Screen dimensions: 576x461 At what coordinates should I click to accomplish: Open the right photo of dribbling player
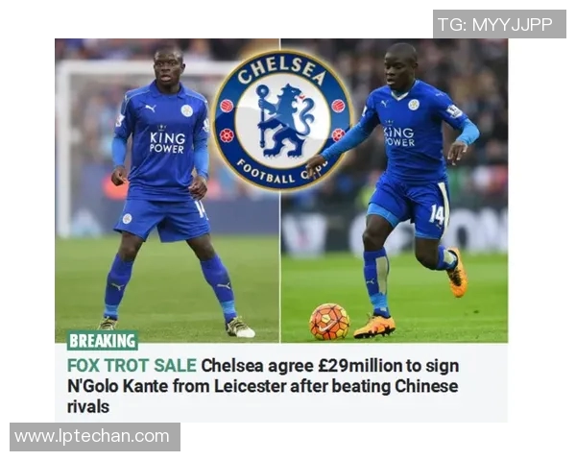[x=395, y=190]
